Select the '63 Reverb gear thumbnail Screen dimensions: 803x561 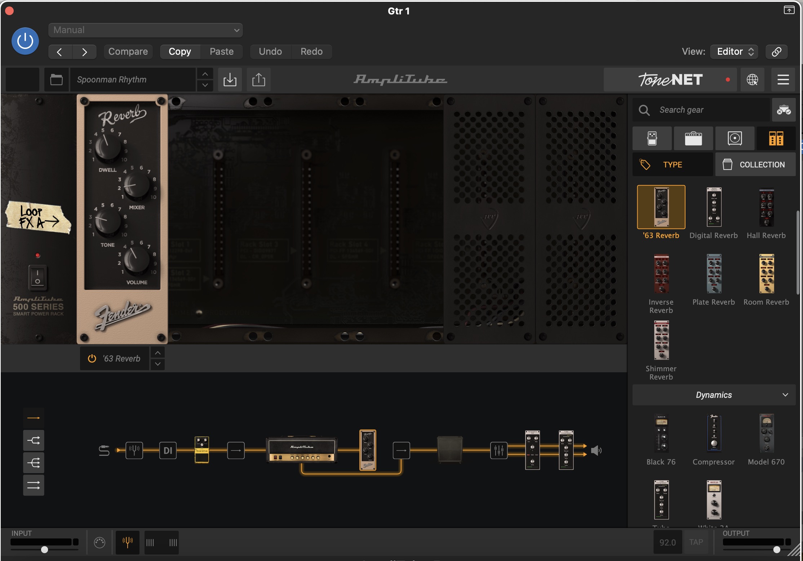point(661,207)
